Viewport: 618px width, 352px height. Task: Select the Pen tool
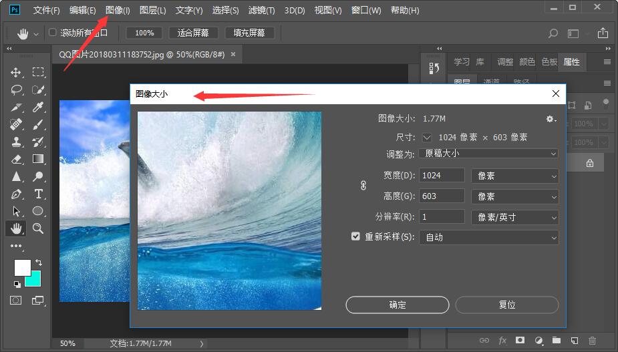point(16,194)
